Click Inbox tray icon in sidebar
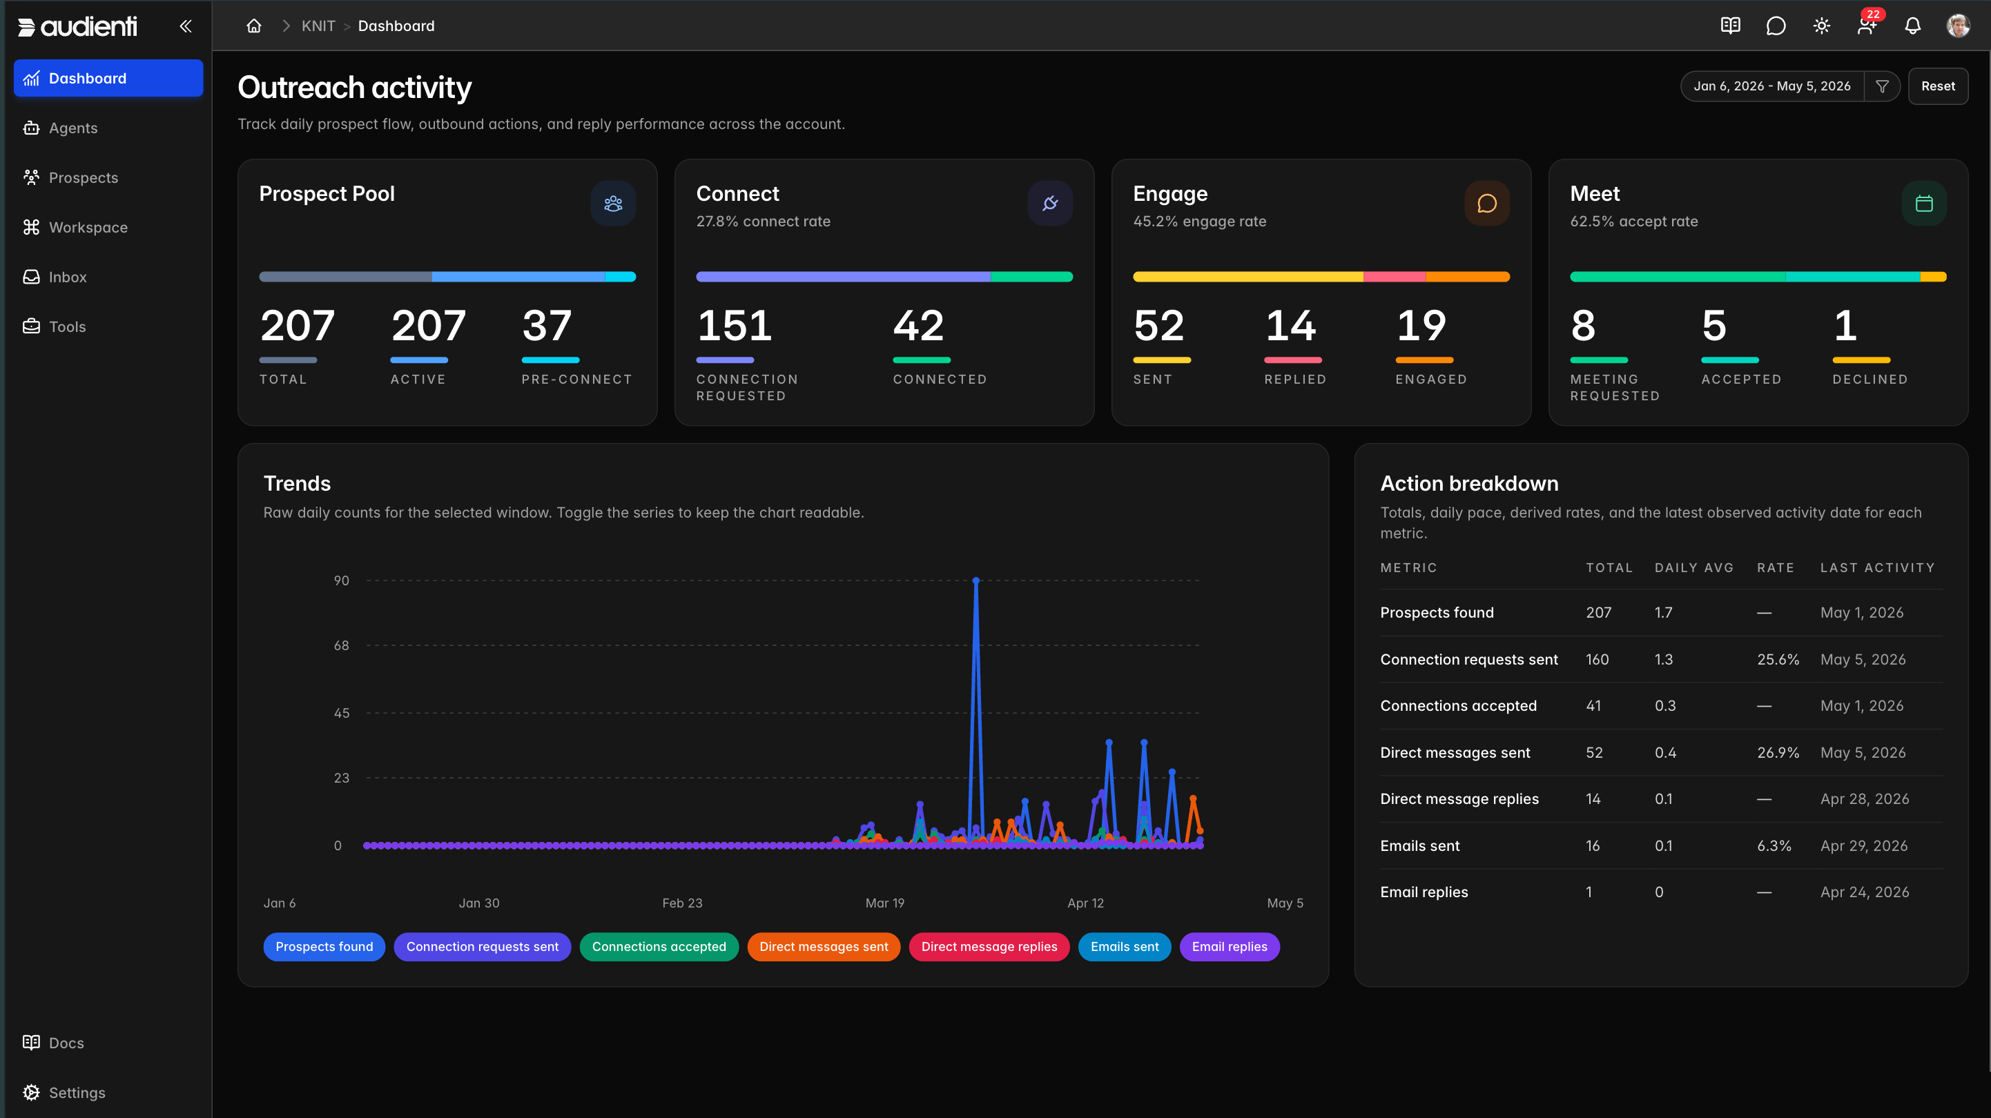The image size is (1991, 1118). tap(31, 277)
